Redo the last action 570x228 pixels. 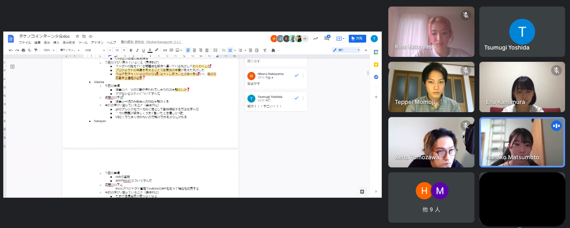click(17, 50)
